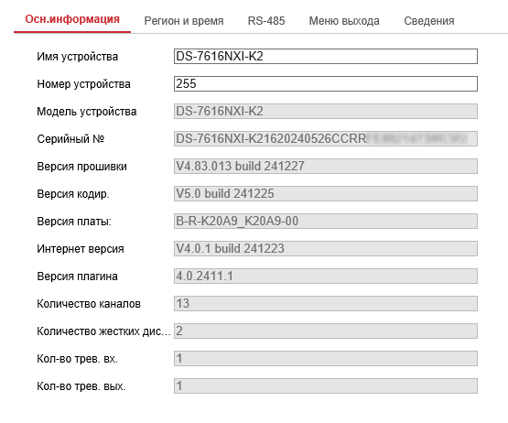The width and height of the screenshot is (508, 423).
Task: Click the label Версия плагина
Action: 77,277
